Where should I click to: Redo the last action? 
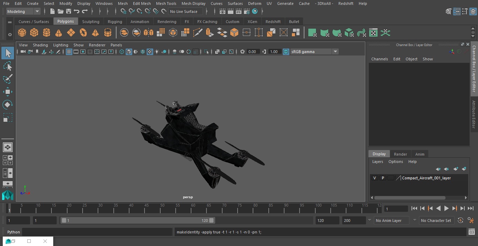coord(85,12)
